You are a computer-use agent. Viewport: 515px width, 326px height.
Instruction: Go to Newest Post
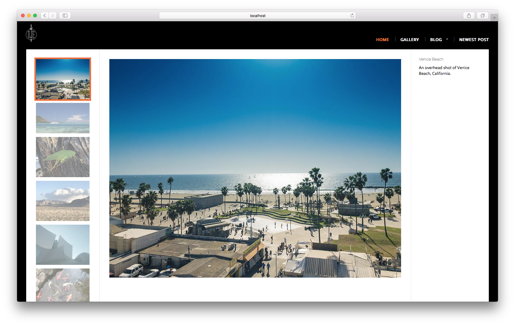474,40
